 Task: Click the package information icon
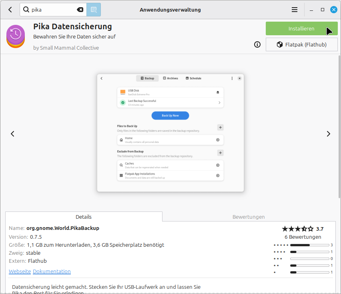(257, 44)
